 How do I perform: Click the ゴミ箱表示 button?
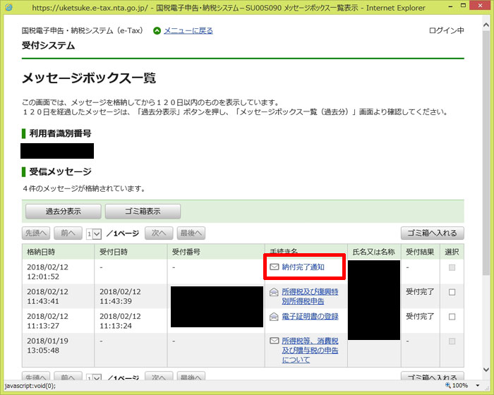tap(143, 211)
